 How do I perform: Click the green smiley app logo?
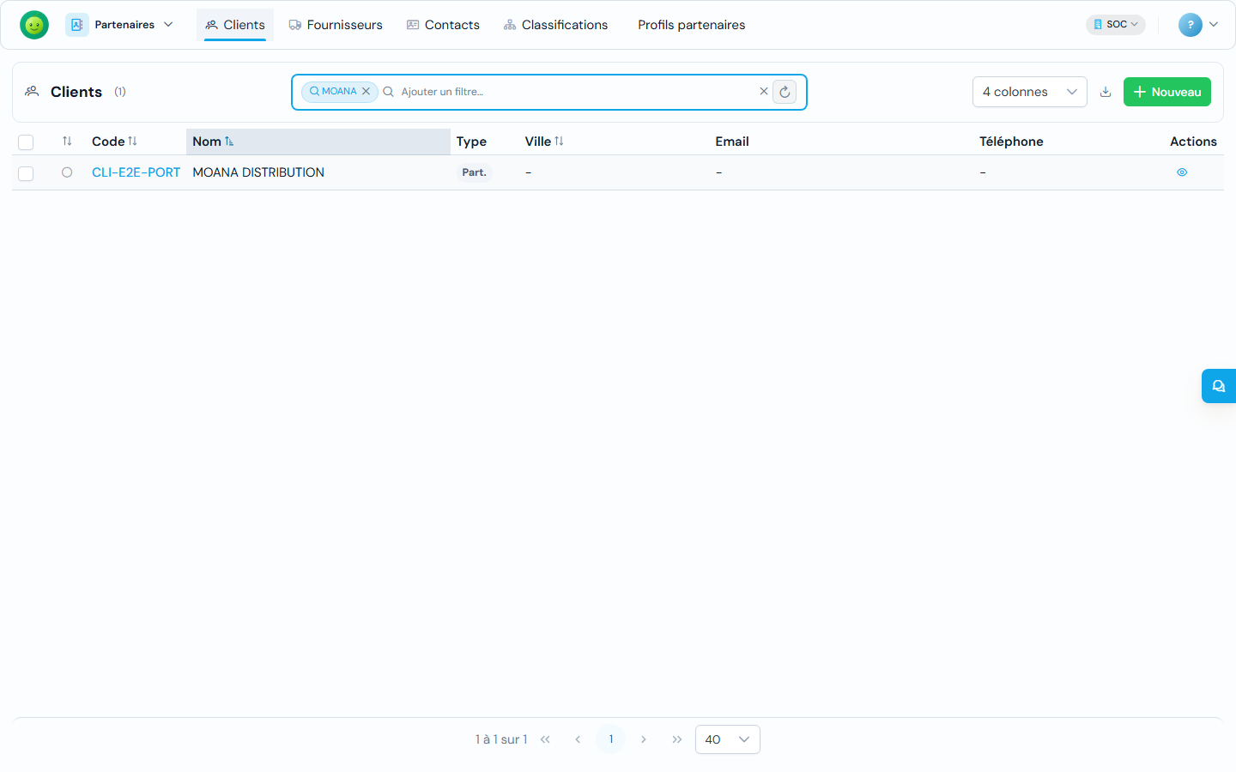coord(34,25)
